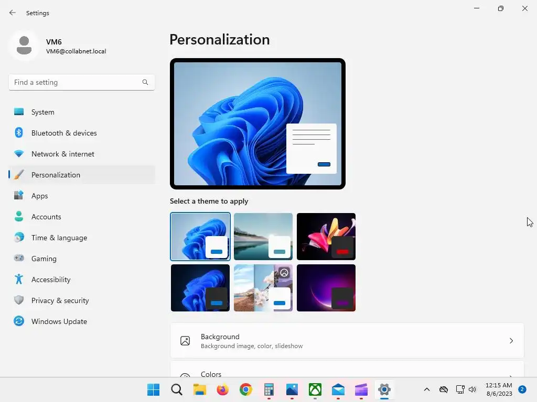The height and width of the screenshot is (402, 537).
Task: Open the Background settings row
Action: point(347,341)
